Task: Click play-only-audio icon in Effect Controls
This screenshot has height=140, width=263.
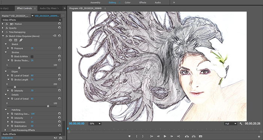Action: tap(55, 138)
